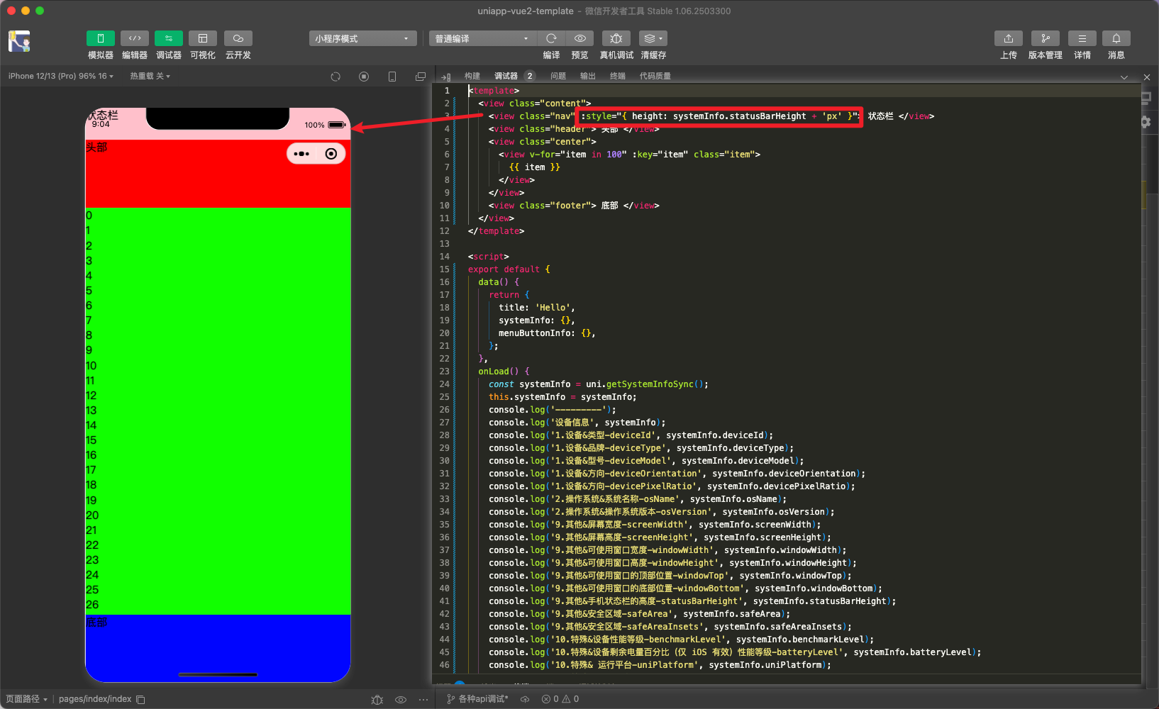Click the 上传 upload button
The image size is (1159, 709).
1009,38
